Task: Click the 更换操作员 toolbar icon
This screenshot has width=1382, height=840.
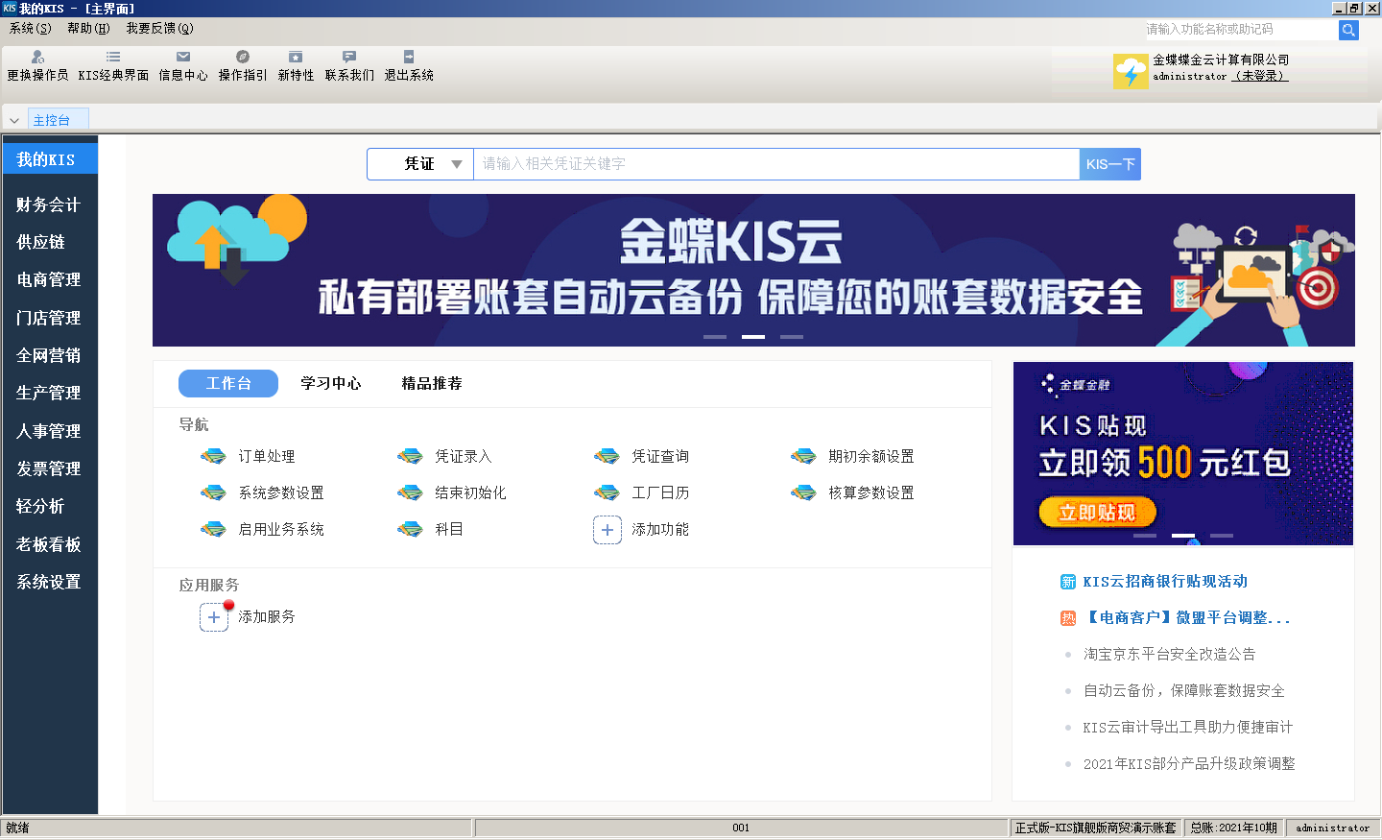Action: [37, 57]
